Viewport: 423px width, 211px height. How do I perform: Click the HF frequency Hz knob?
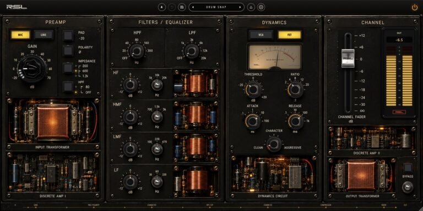[x=157, y=85]
